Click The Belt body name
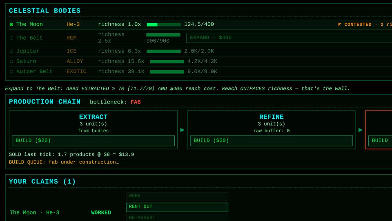 (29, 38)
